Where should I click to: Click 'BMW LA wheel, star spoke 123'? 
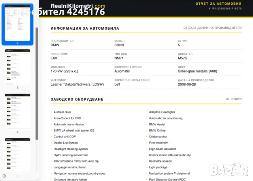(x=74, y=130)
